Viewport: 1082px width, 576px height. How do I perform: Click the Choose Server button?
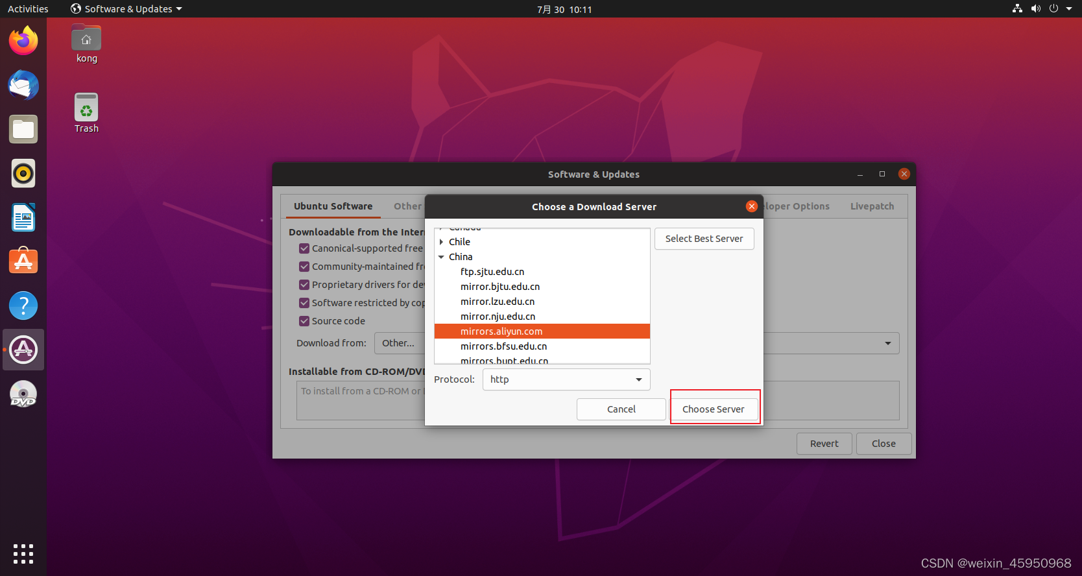[x=713, y=409]
